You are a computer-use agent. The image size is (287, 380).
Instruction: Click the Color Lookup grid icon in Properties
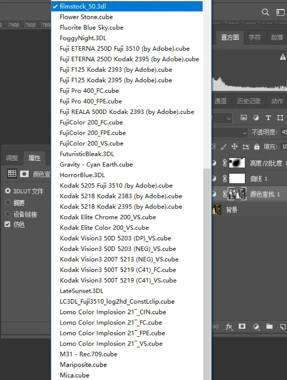[x=12, y=174]
